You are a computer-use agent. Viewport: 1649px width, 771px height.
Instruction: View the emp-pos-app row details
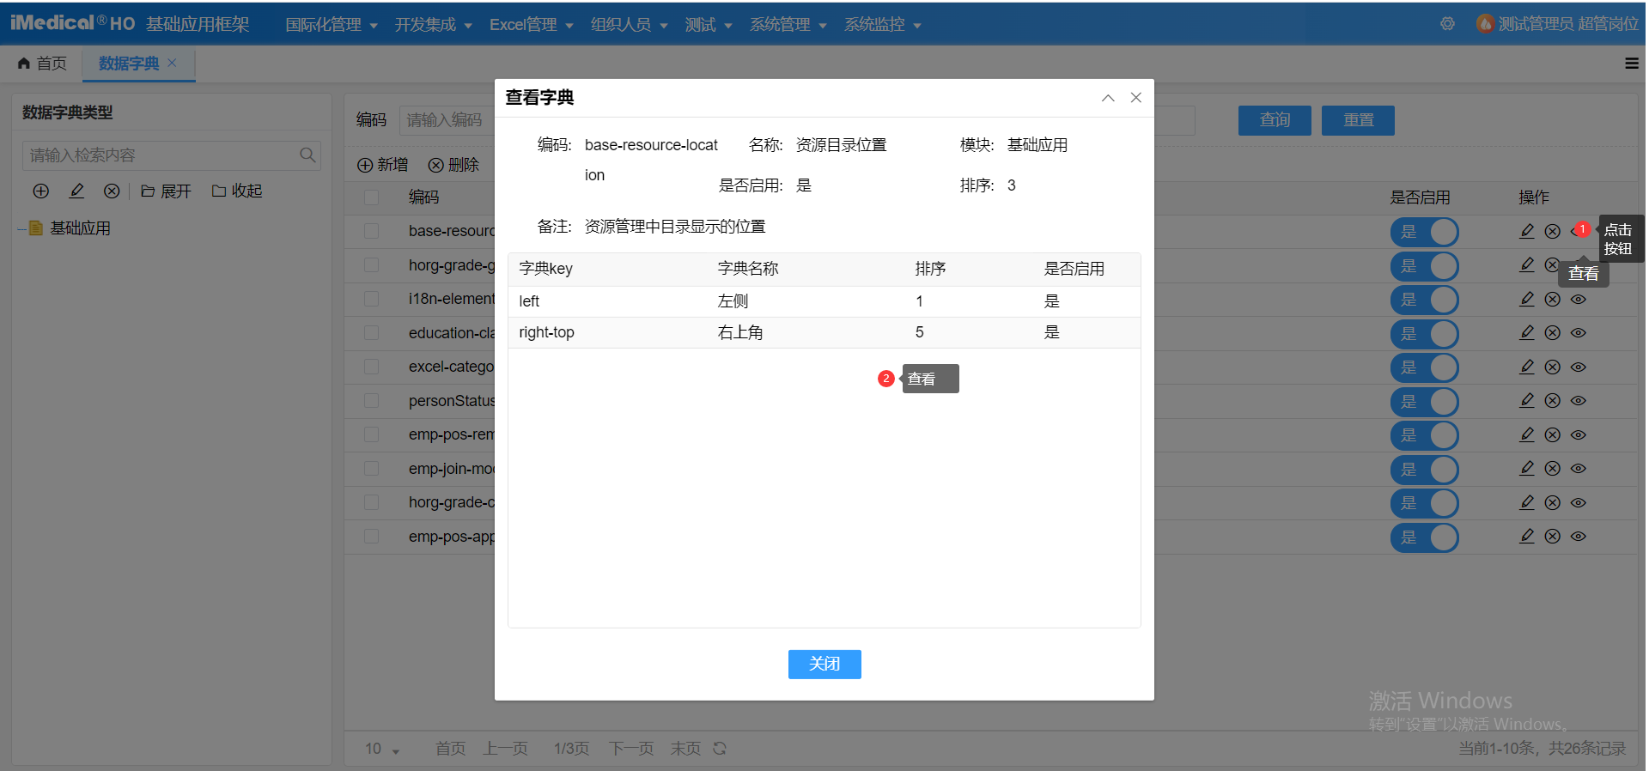1579,536
